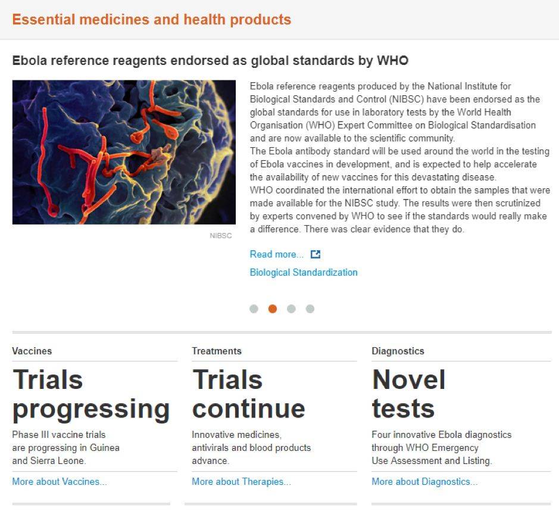The height and width of the screenshot is (511, 559).
Task: Select the fourth carousel dot
Action: pyautogui.click(x=310, y=309)
